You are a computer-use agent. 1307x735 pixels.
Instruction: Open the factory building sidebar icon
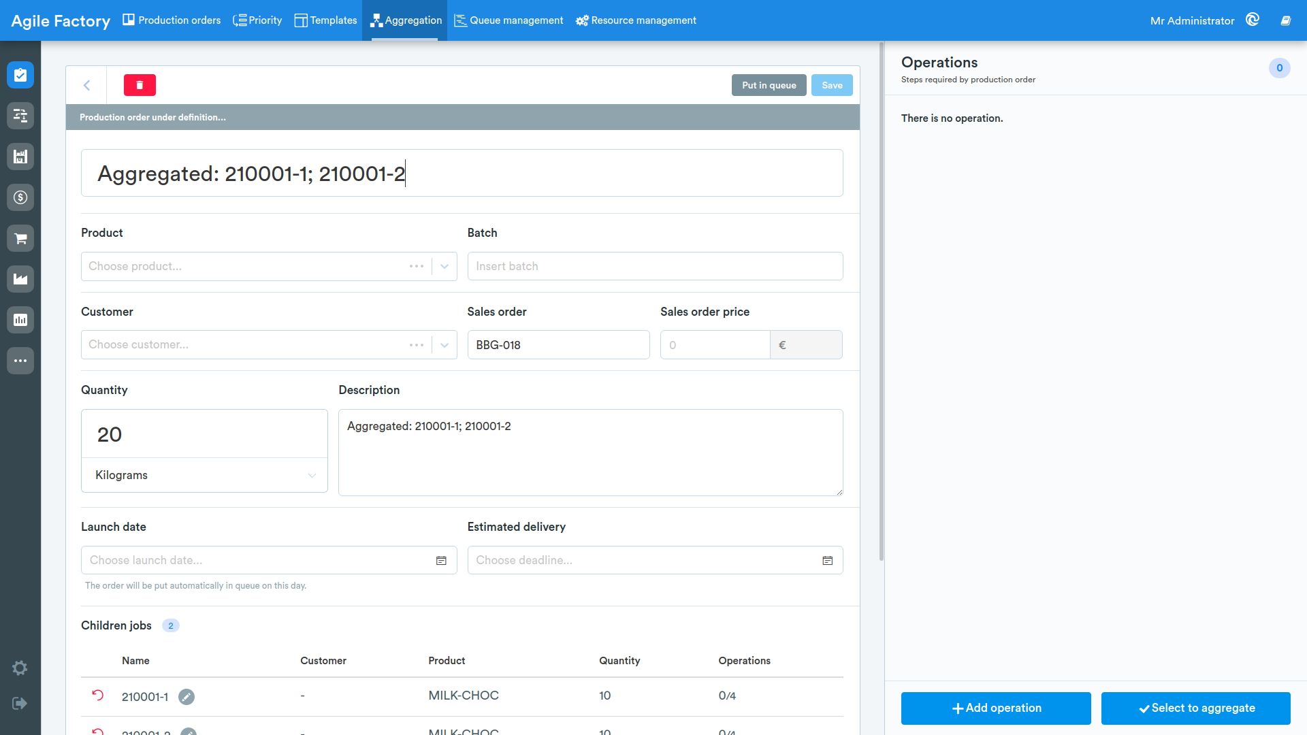pyautogui.click(x=20, y=157)
